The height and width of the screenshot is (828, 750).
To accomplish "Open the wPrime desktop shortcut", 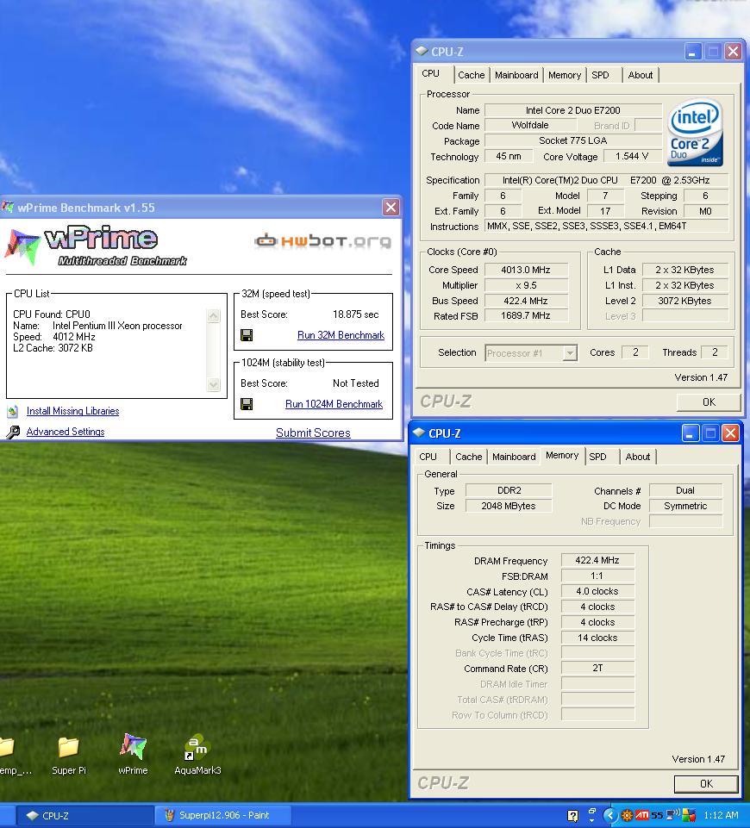I will pos(133,754).
